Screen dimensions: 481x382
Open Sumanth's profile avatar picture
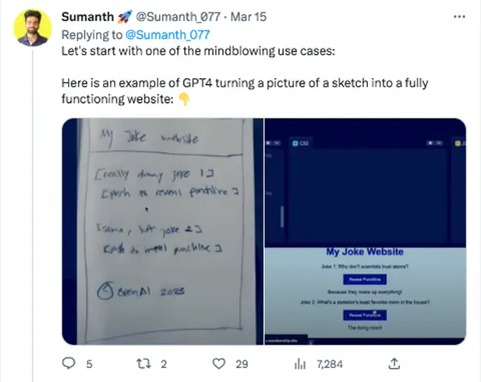[x=33, y=28]
